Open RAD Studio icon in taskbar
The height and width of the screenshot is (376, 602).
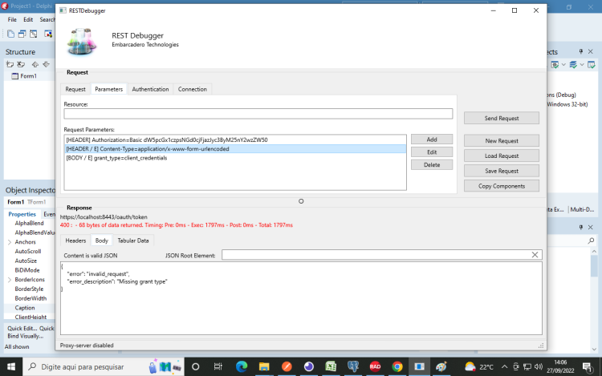(375, 367)
